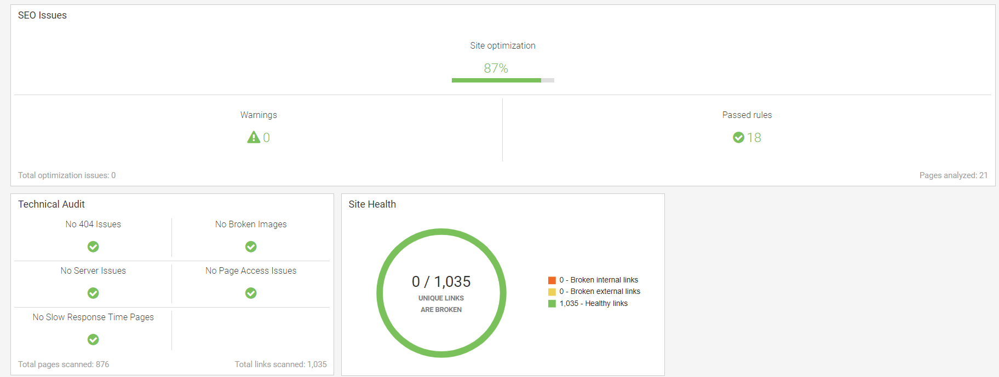Click the check icon under No 404 Issues
999x377 pixels.
(x=93, y=247)
